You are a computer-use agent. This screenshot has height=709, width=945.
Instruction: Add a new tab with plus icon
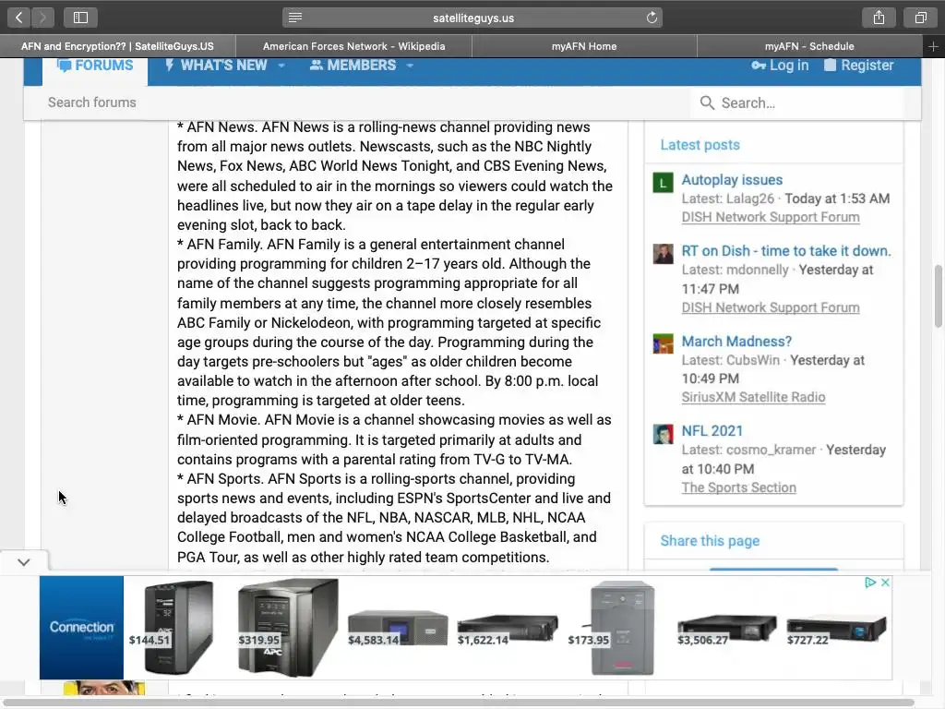(933, 46)
